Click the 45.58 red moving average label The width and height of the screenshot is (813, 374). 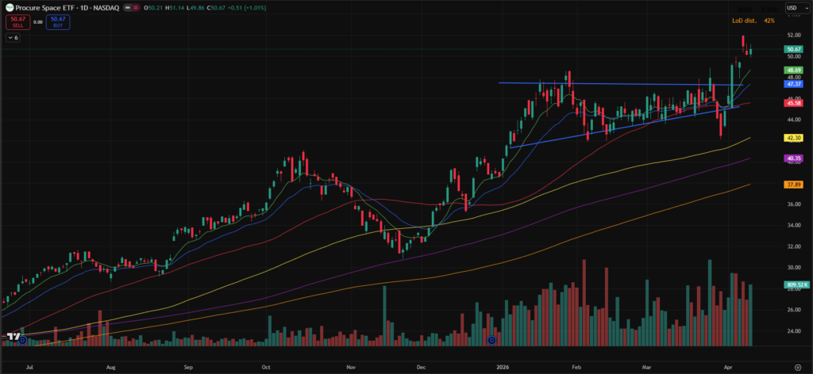794,103
